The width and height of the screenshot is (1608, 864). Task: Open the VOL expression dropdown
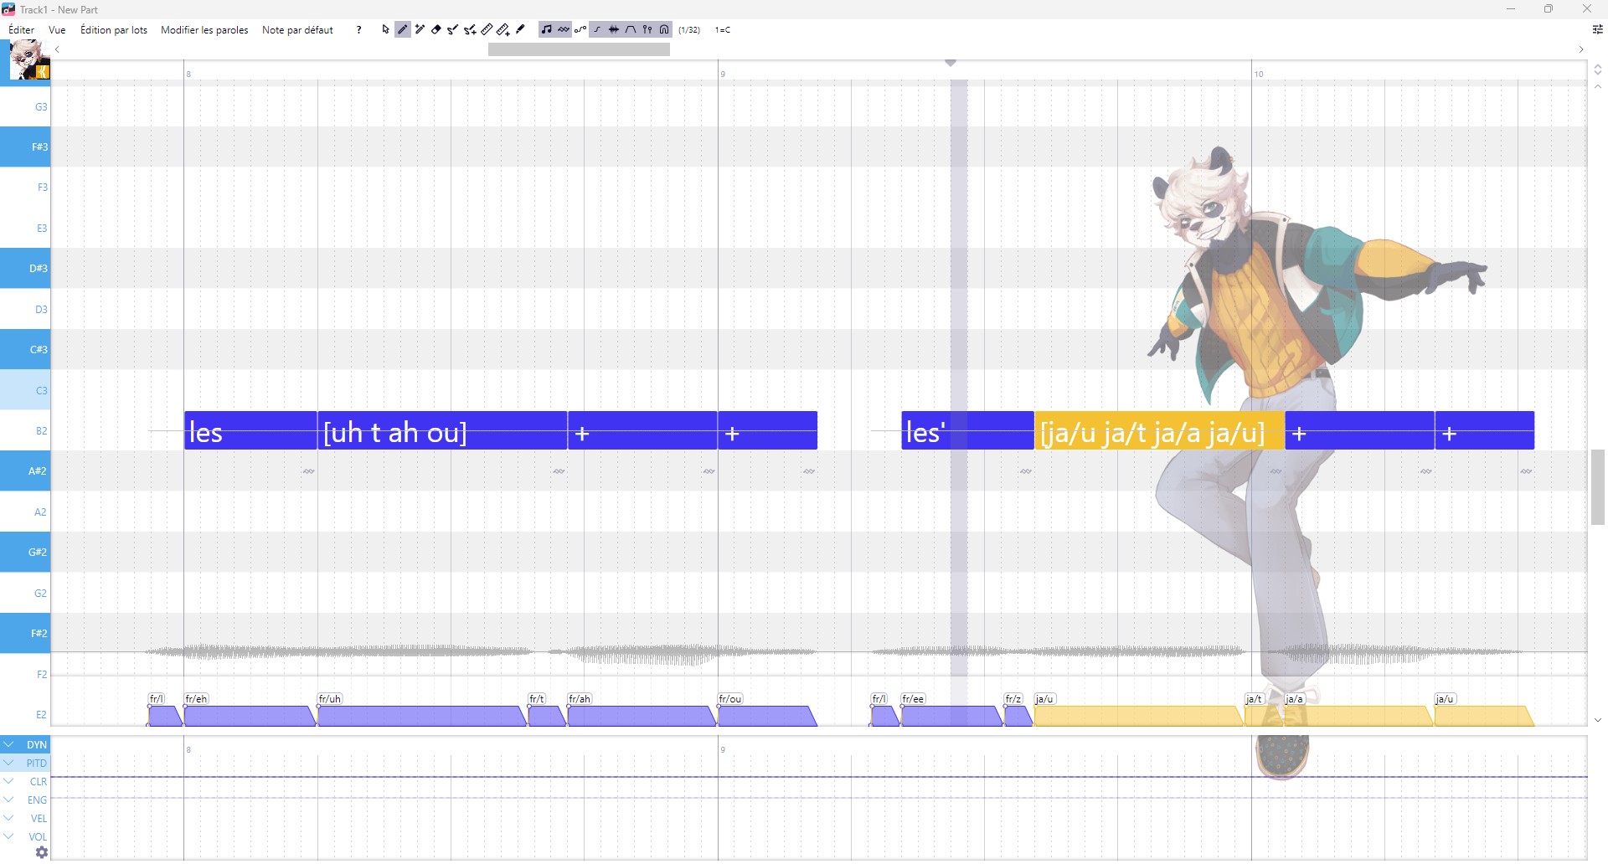(x=8, y=836)
